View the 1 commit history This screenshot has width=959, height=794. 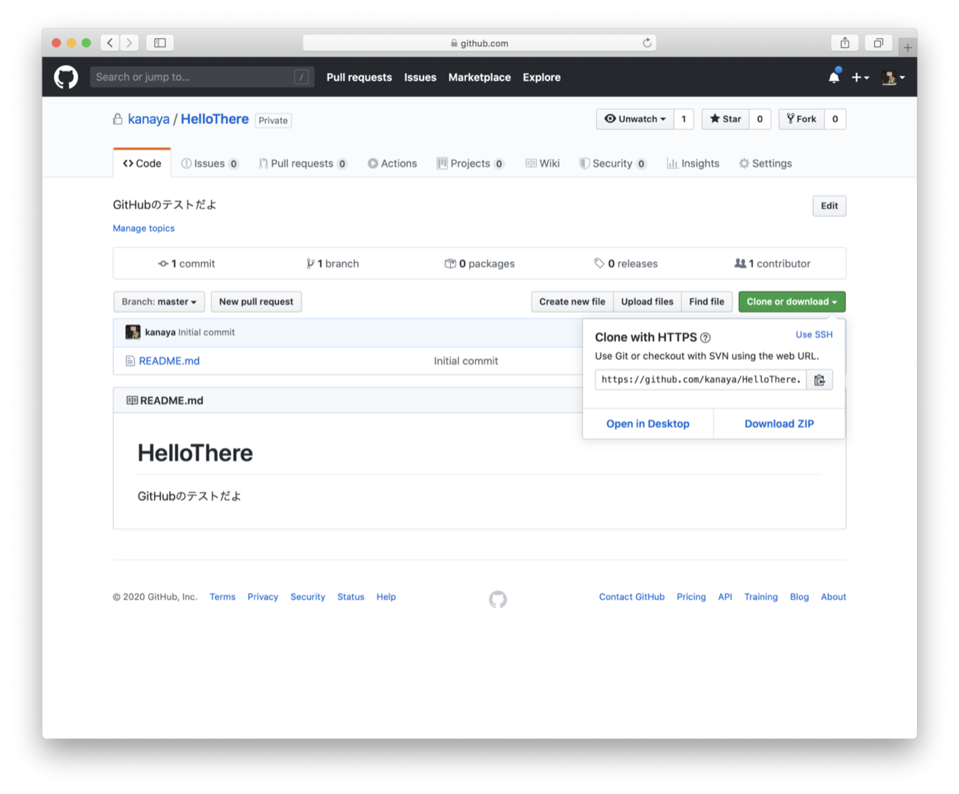(x=187, y=263)
